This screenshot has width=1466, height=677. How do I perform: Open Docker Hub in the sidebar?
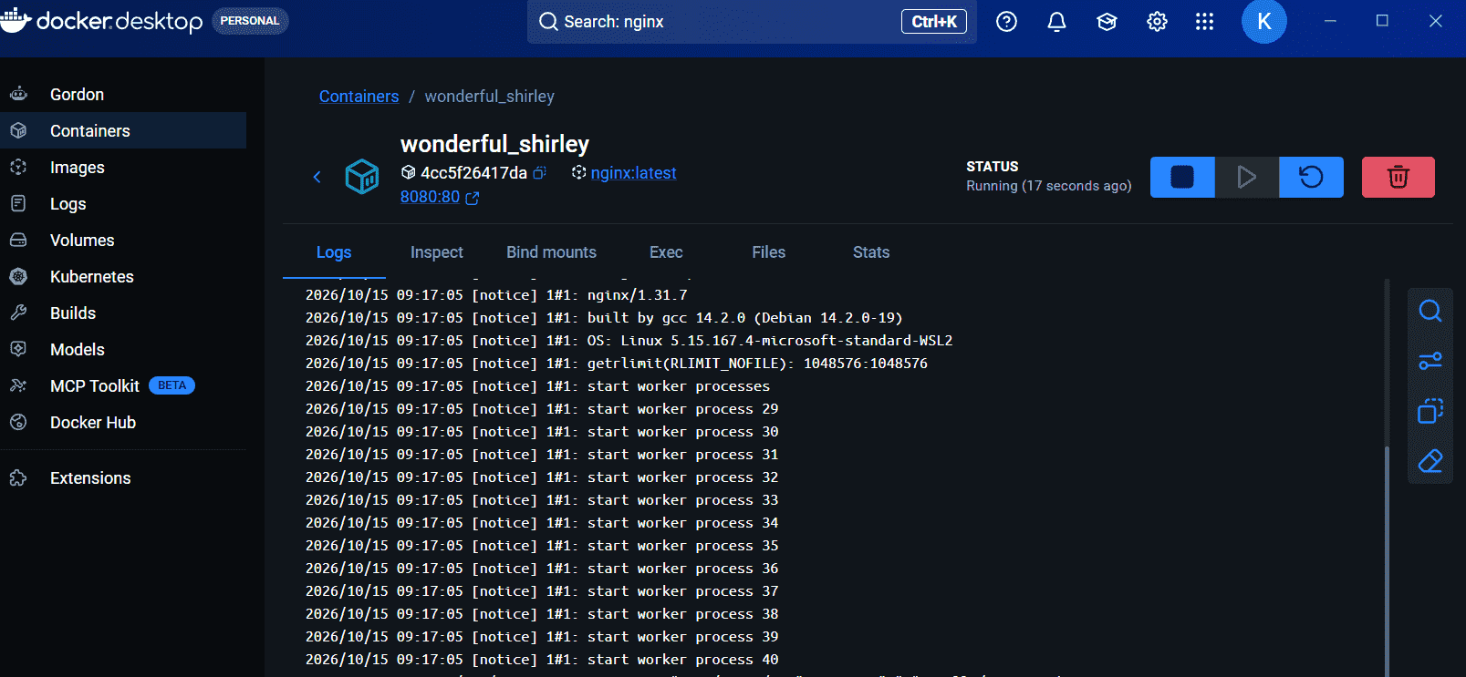(x=123, y=423)
